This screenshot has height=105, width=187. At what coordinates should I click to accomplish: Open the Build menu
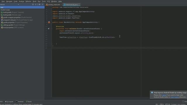[x=34, y=1]
